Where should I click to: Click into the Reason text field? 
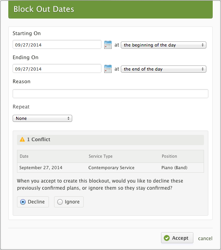pyautogui.click(x=110, y=93)
